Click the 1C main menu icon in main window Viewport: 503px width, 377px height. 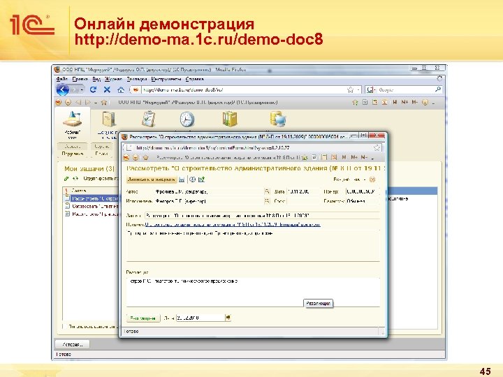59,103
